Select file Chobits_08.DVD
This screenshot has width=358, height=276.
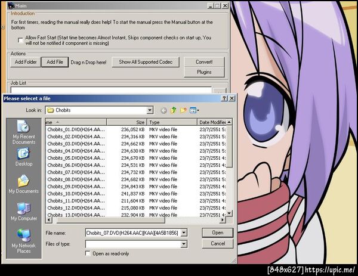coord(76,179)
